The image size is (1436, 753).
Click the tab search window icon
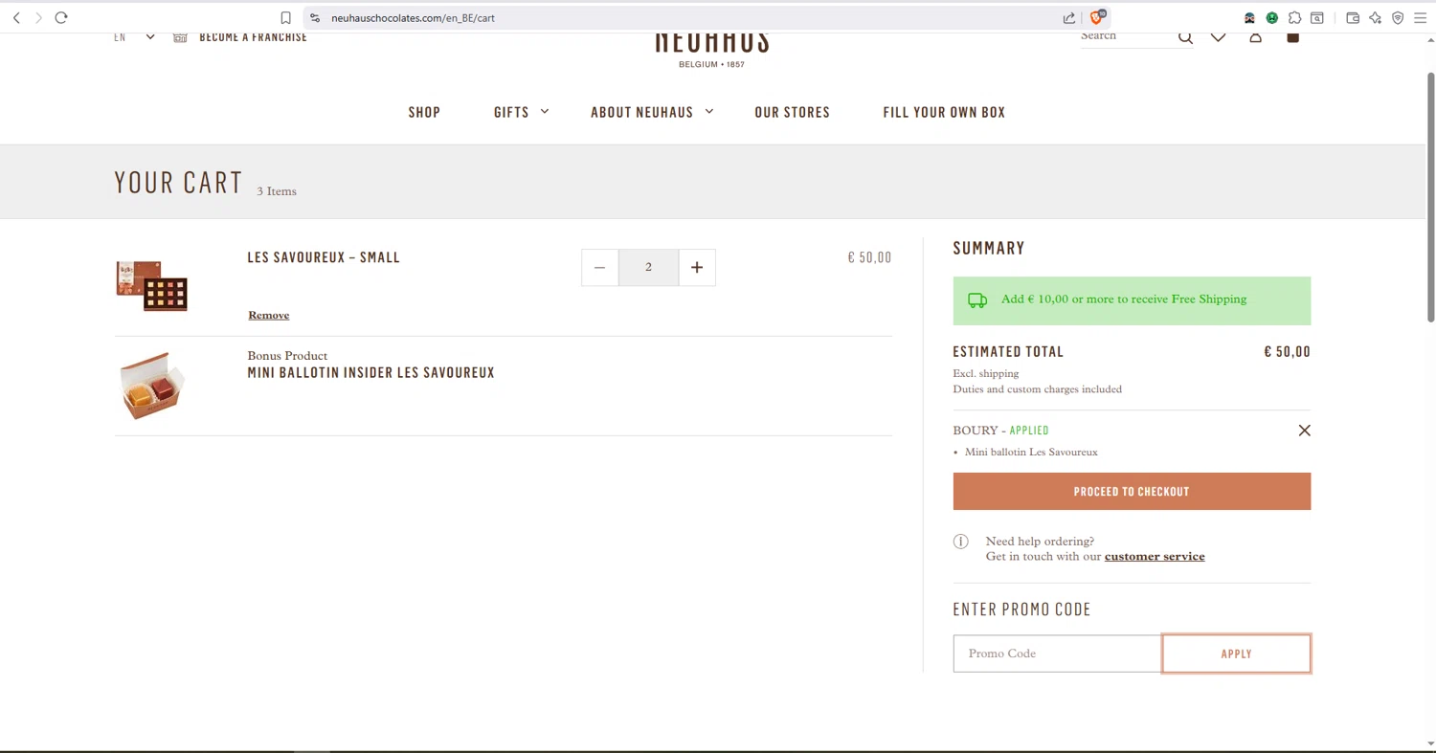click(x=1317, y=17)
